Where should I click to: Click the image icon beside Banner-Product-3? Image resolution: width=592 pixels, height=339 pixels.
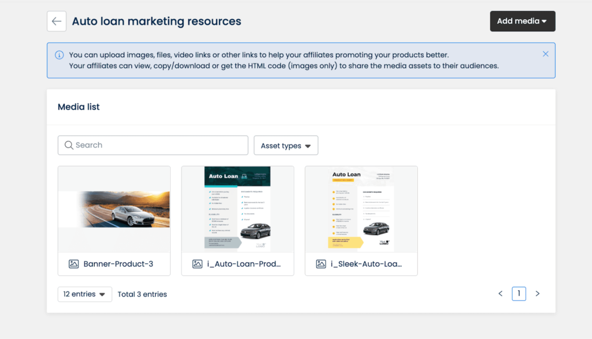(x=73, y=264)
